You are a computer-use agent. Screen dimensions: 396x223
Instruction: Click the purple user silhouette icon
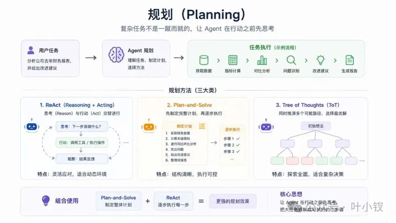coord(31,50)
